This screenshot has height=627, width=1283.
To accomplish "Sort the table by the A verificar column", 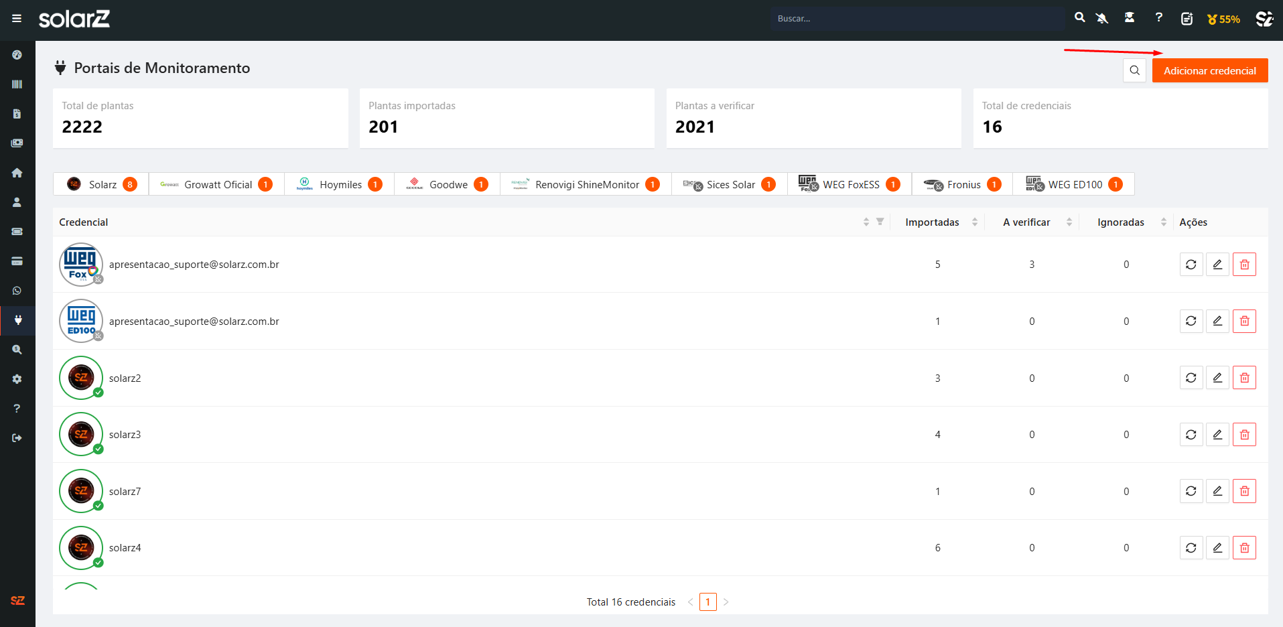I will 1069,222.
